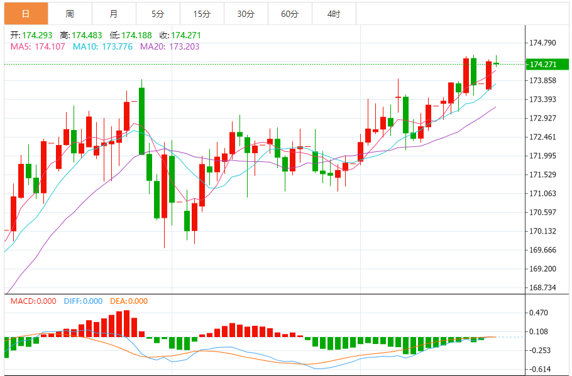Click the 171.995 price axis label

543,156
